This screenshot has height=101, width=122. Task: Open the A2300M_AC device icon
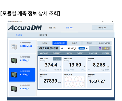[x=14, y=46]
